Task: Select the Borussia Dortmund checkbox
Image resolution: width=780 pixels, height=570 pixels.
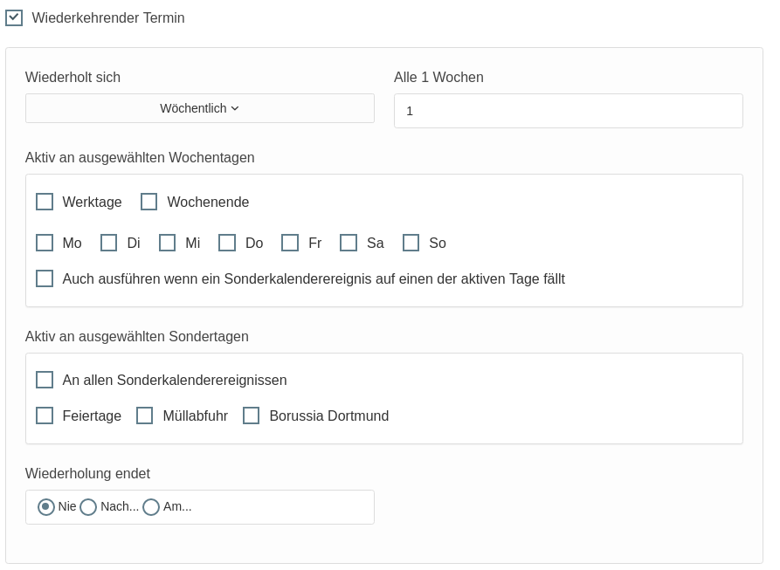Action: tap(252, 415)
